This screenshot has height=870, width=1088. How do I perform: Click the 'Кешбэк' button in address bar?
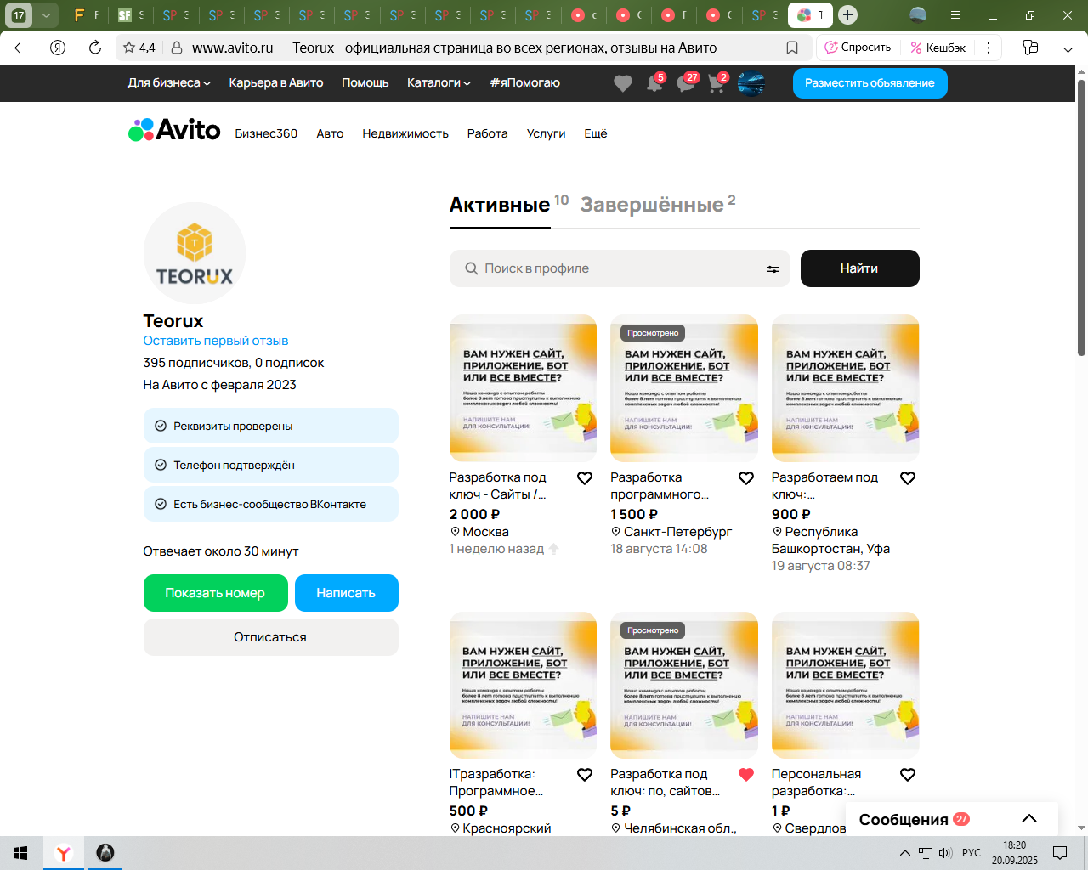[x=938, y=48]
